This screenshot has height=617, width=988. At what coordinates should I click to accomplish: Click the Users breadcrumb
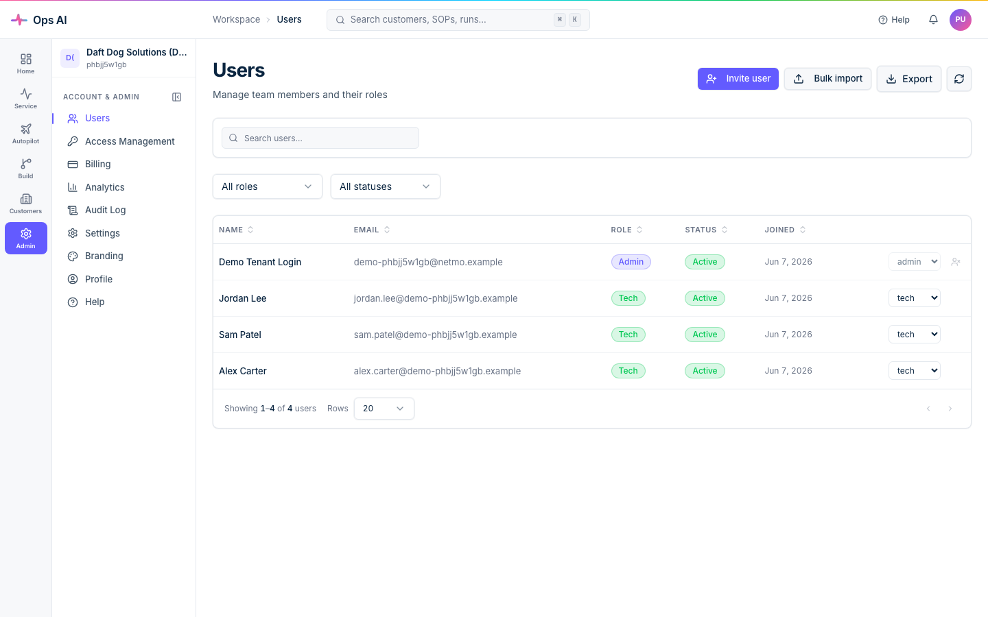(289, 19)
